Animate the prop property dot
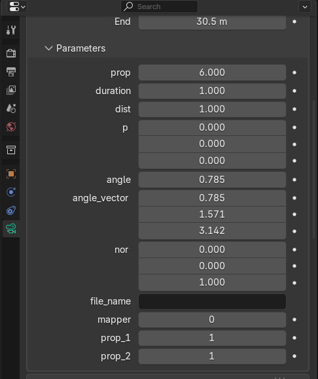This screenshot has height=379, width=318. (x=294, y=73)
